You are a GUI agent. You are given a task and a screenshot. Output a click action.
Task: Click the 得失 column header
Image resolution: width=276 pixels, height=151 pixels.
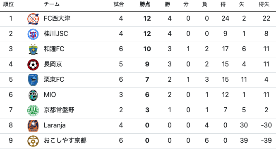click(264, 4)
